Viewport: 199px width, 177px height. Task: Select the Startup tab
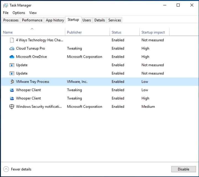(x=73, y=20)
